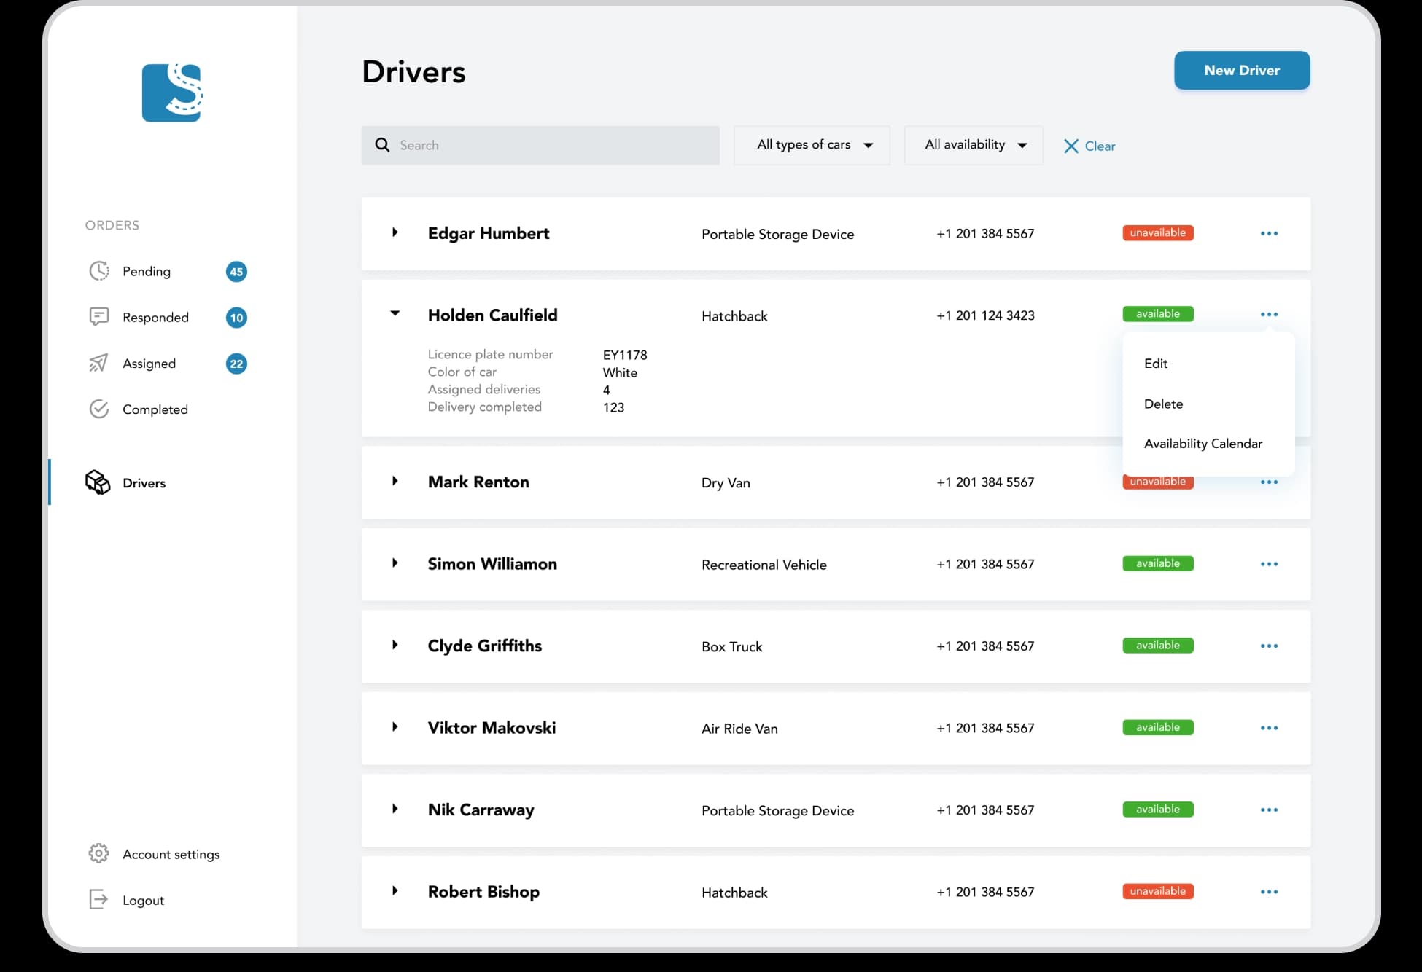Click the blue S app logo
The height and width of the screenshot is (972, 1422).
pos(172,93)
